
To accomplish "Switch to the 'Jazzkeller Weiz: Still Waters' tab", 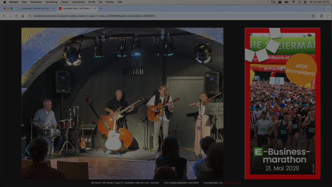I will click(x=76, y=8).
